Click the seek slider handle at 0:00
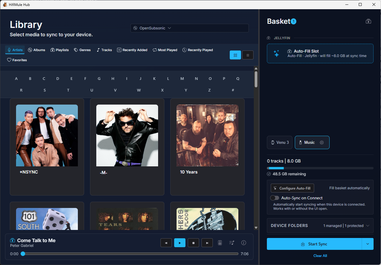The height and width of the screenshot is (265, 381). click(x=23, y=254)
